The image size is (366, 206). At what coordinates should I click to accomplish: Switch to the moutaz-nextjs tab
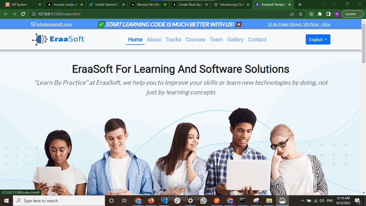(x=66, y=5)
